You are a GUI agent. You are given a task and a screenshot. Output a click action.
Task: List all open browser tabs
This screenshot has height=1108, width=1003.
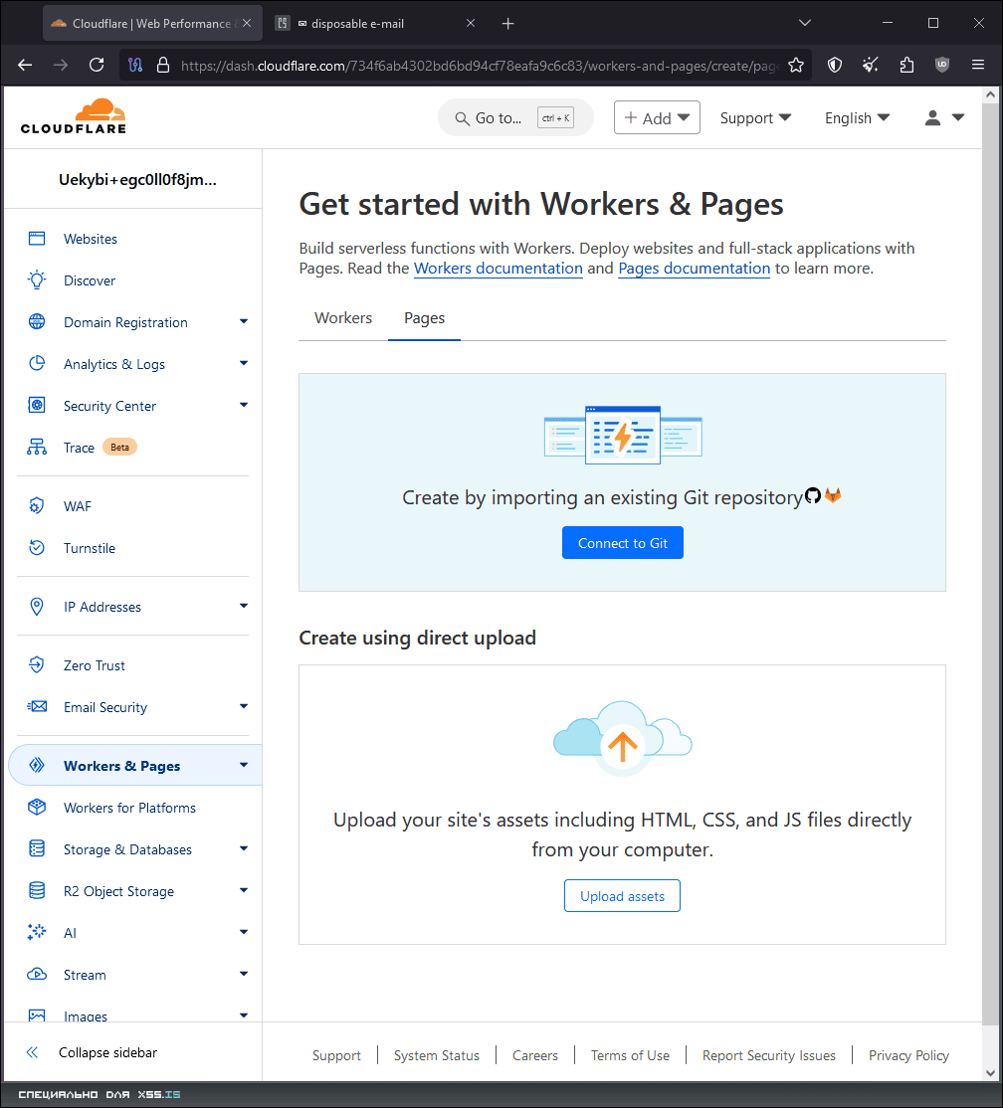[804, 23]
